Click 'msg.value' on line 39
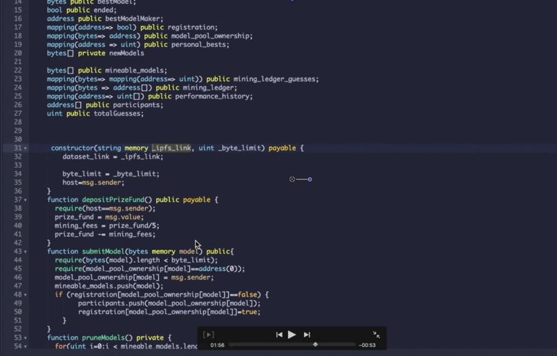This screenshot has width=557, height=356. point(124,217)
